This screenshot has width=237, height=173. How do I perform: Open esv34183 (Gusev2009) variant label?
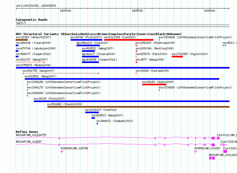tap(158, 82)
